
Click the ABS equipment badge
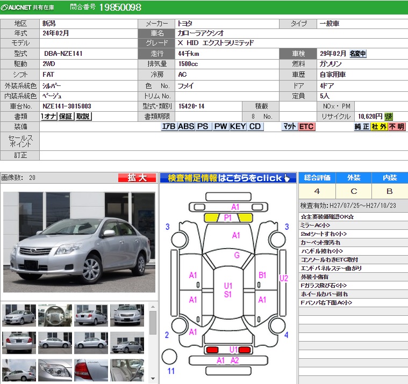tap(186, 127)
